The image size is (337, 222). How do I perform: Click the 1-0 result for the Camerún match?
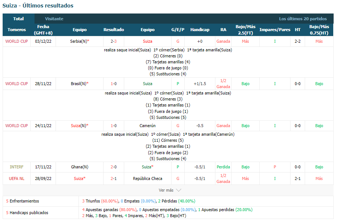point(114,126)
